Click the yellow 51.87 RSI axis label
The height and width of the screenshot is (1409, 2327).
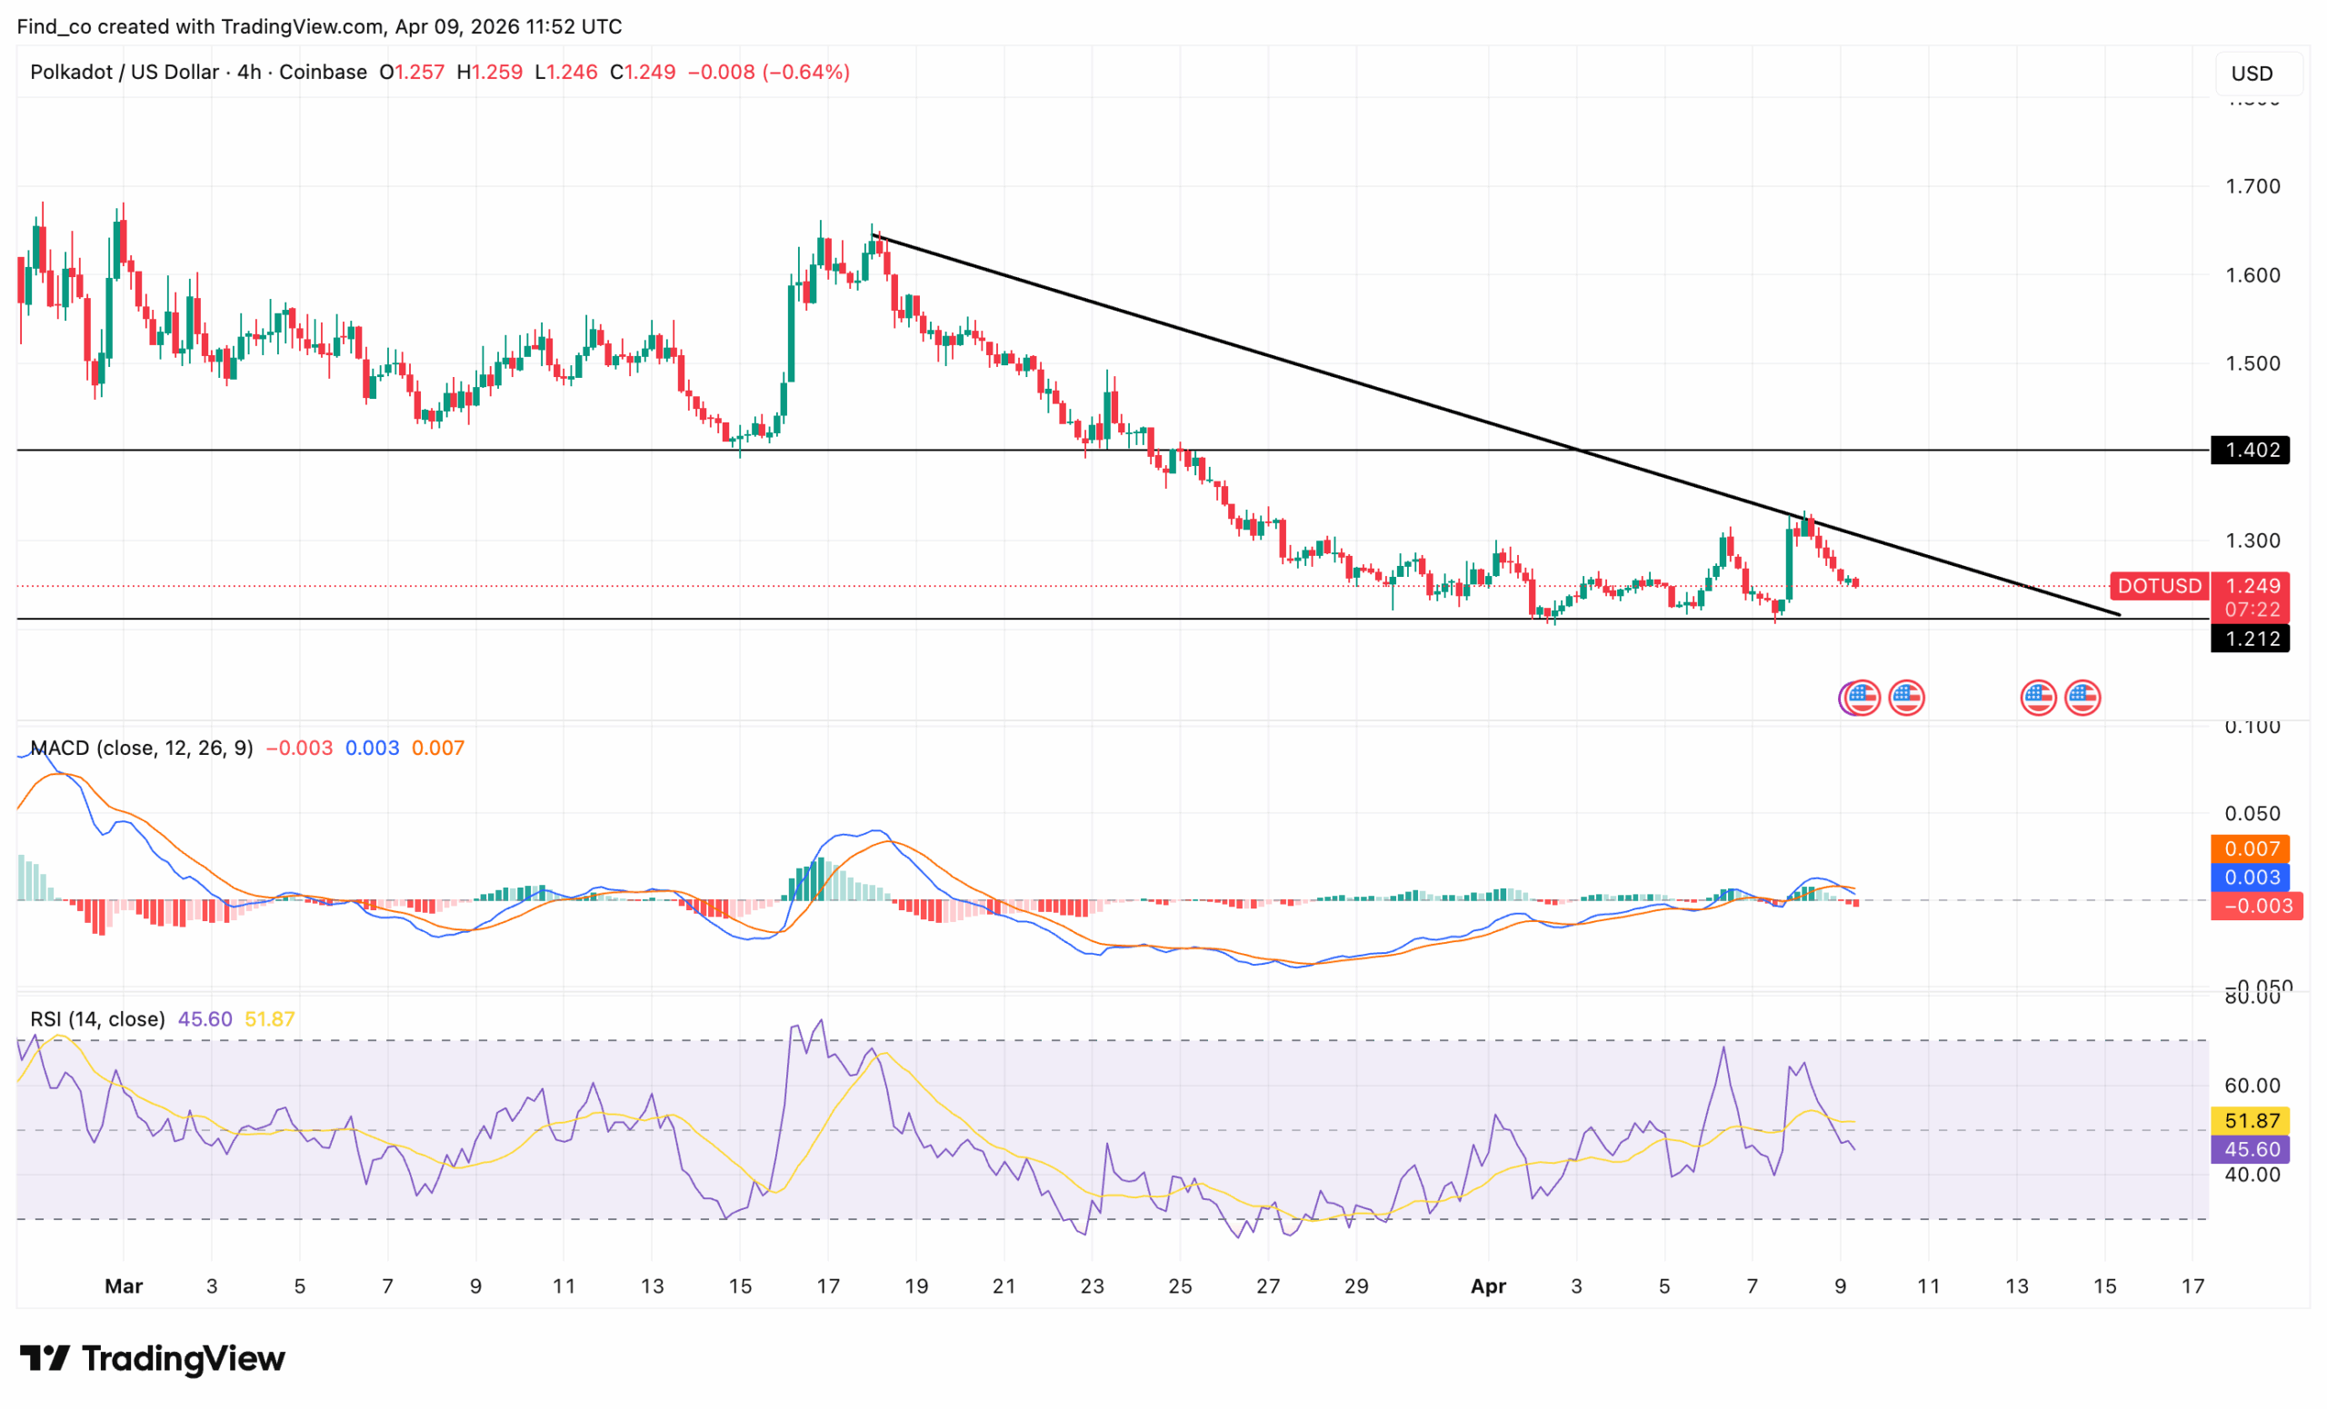[2251, 1120]
